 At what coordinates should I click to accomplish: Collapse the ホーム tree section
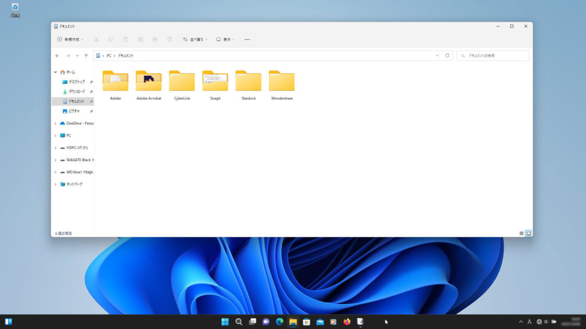[x=56, y=72]
